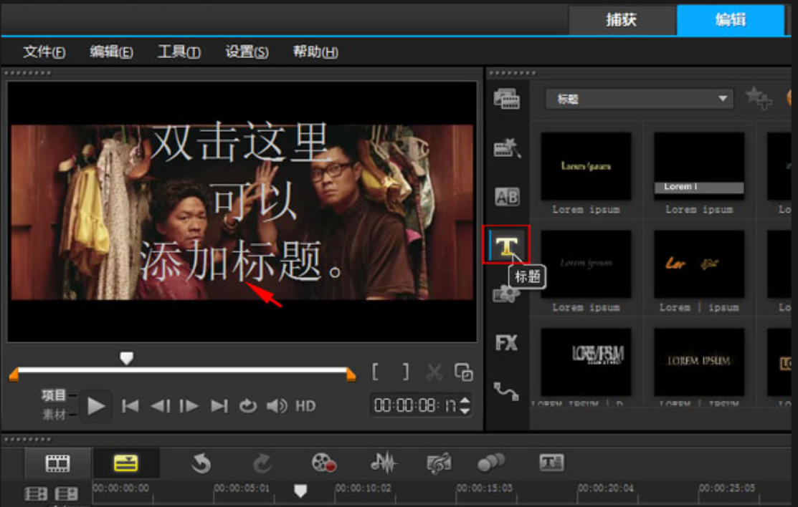798x507 pixels.
Task: Open the Instant Project templates icon
Action: coord(507,148)
